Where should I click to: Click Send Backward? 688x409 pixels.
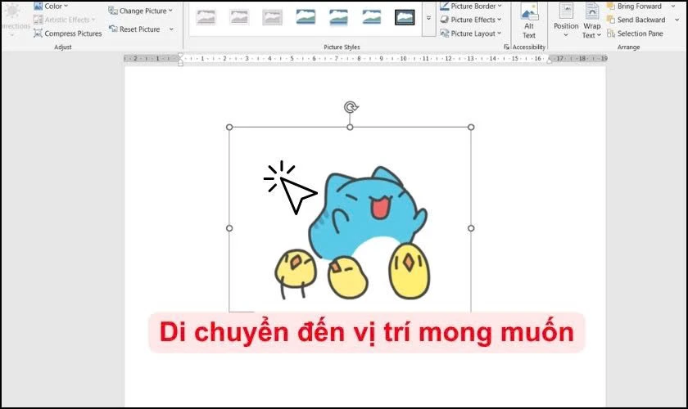[x=636, y=20]
